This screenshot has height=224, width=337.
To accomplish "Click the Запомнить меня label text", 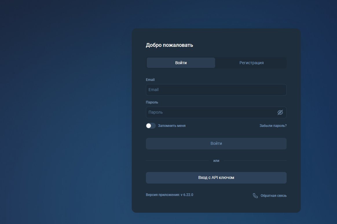I will (x=171, y=126).
